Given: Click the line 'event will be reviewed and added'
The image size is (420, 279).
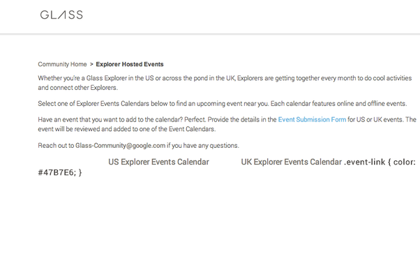Looking at the screenshot, I should (x=127, y=129).
